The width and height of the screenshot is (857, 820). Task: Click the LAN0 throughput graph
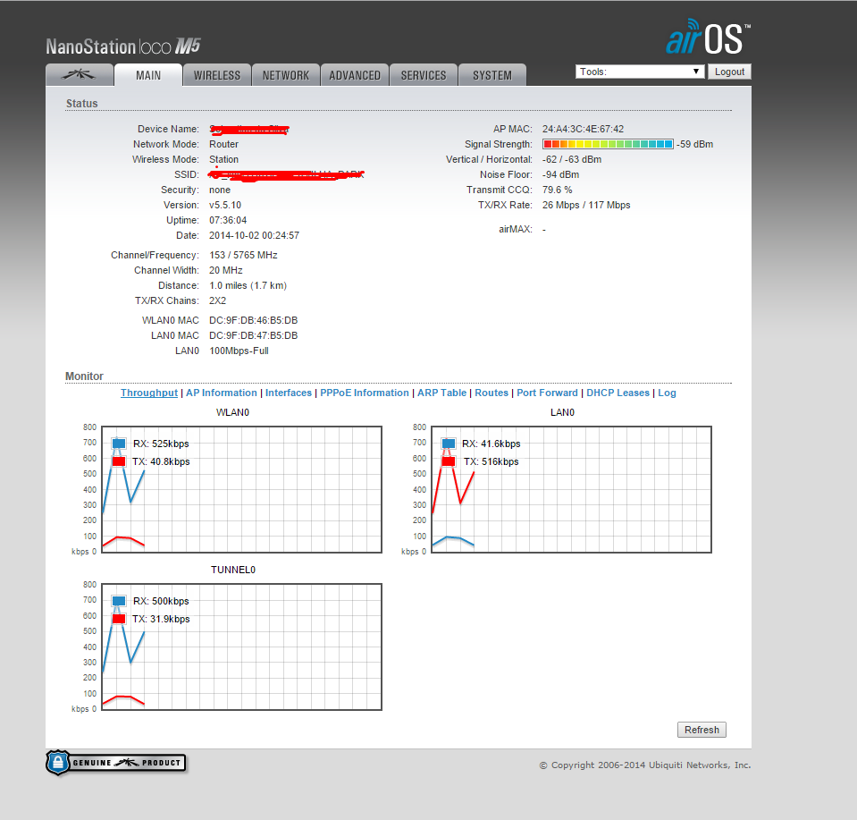point(571,490)
